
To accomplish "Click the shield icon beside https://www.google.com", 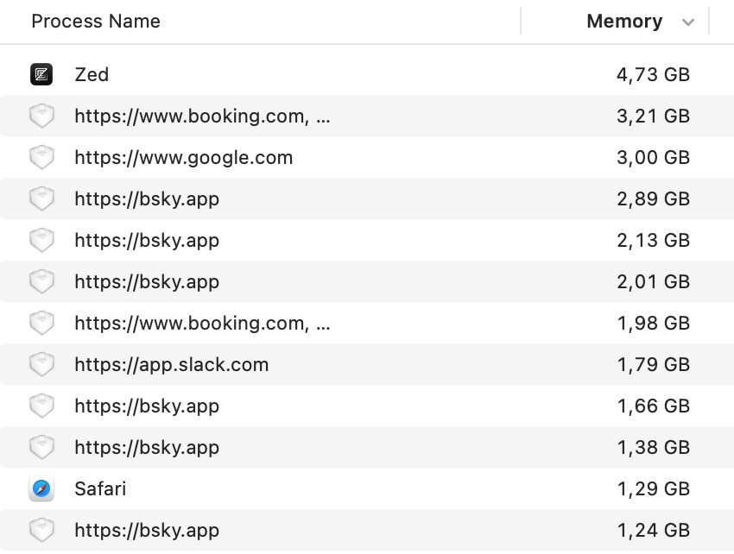I will tap(41, 158).
